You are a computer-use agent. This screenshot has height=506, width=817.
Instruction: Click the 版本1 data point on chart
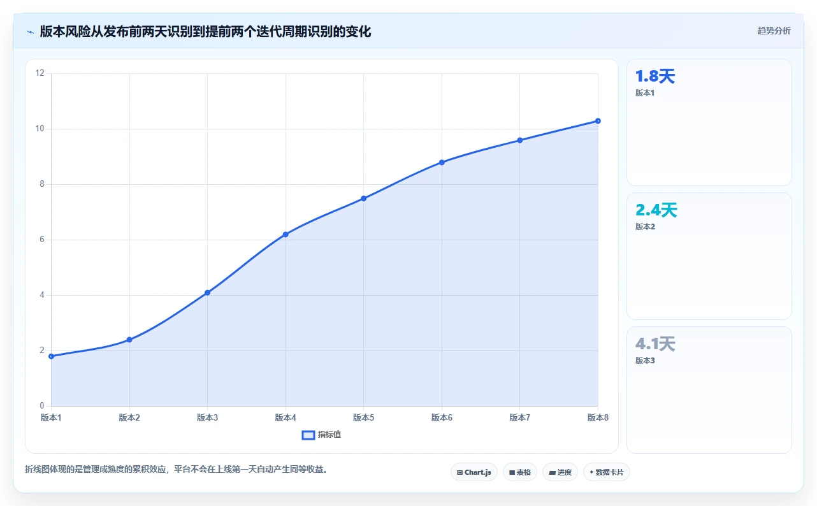(x=52, y=356)
